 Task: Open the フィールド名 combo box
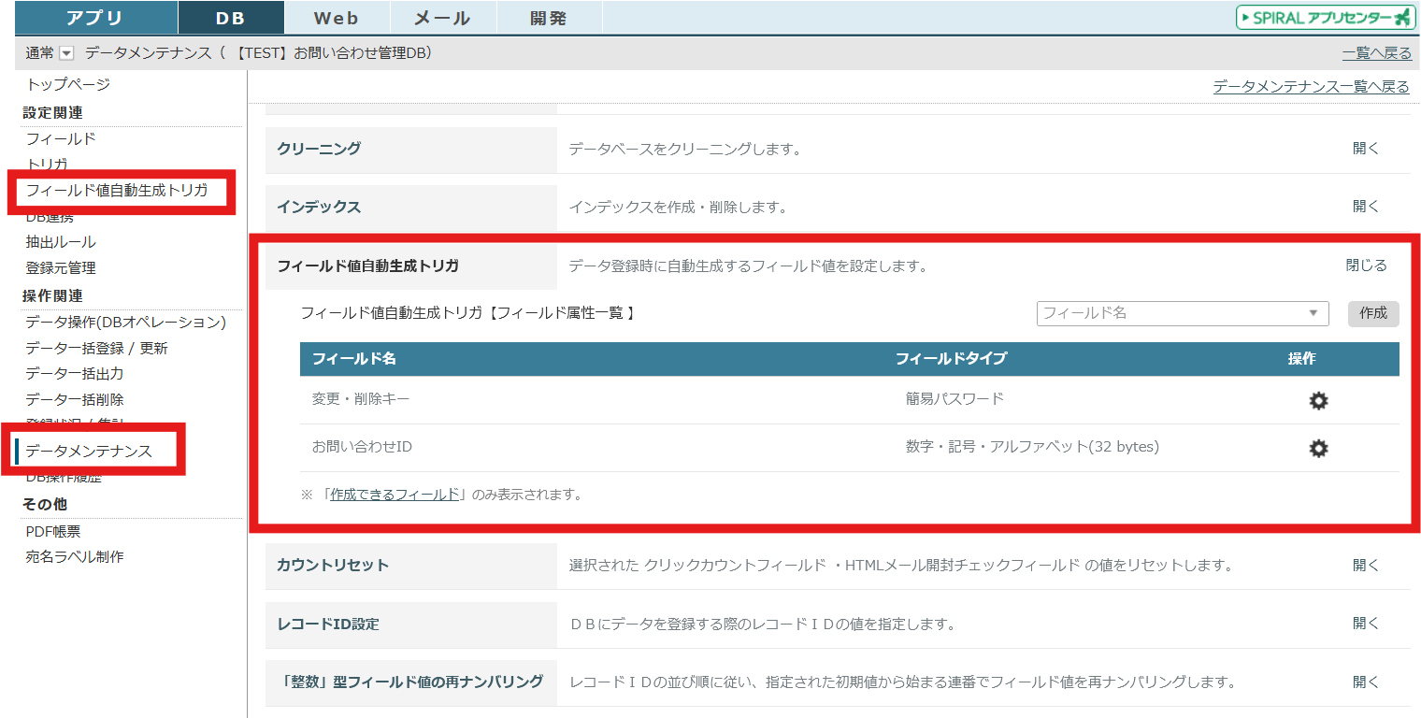1182,313
